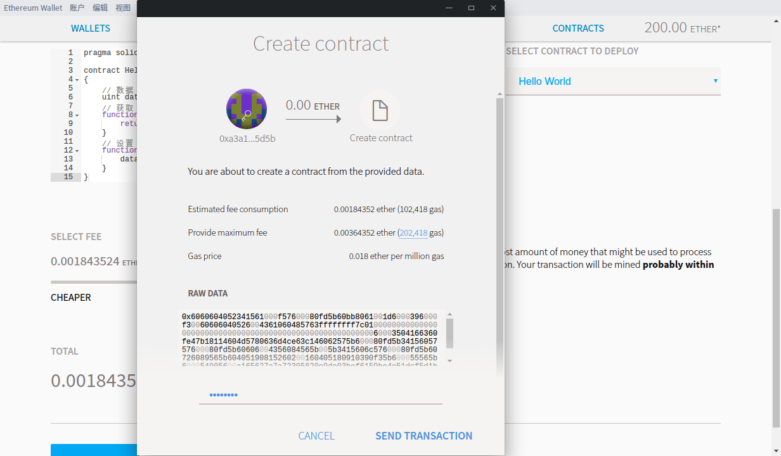Click inside the RAW DATA text box
The width and height of the screenshot is (781, 456).
click(313, 339)
